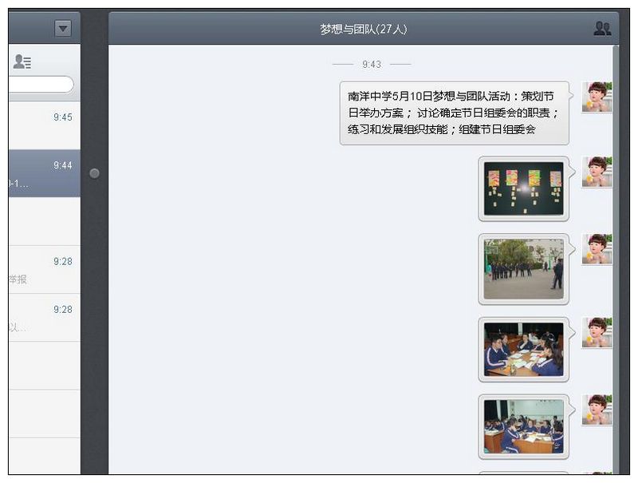Open the contacts list icon in sidebar
The height and width of the screenshot is (483, 638).
pos(22,61)
